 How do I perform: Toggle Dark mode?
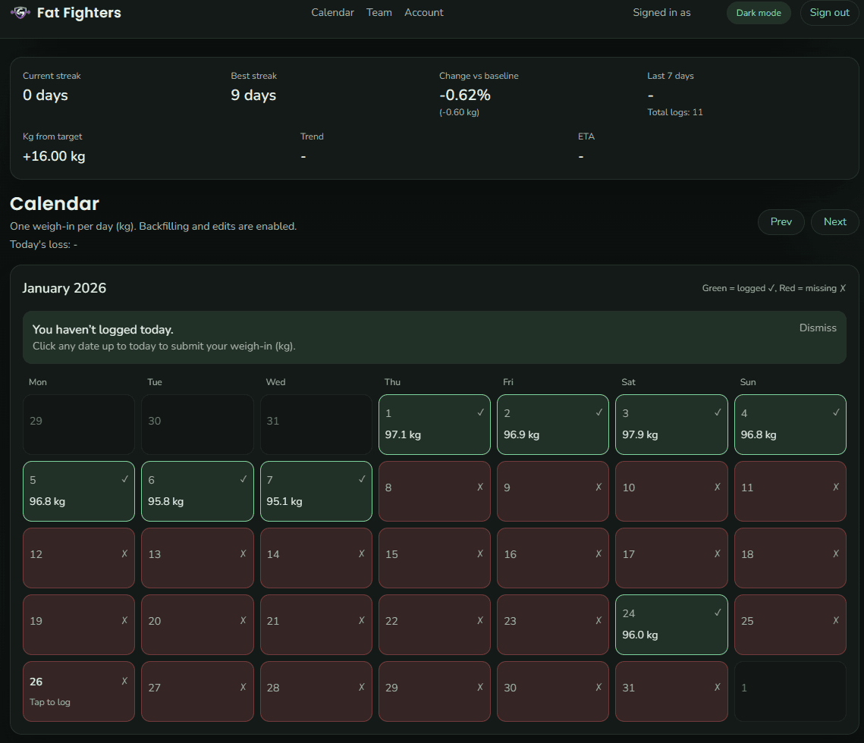759,12
